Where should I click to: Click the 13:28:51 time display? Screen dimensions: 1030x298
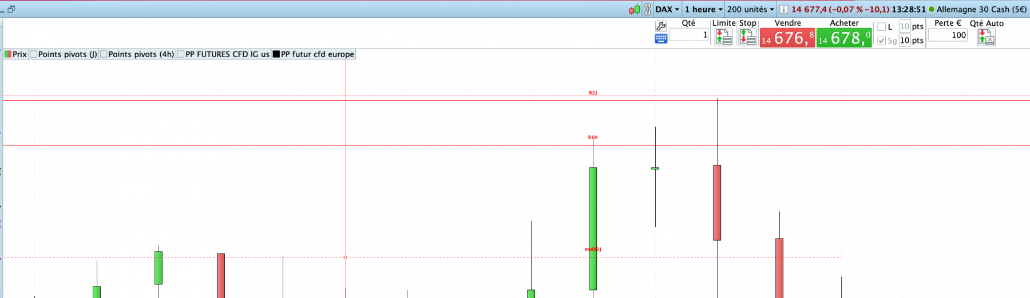click(909, 9)
